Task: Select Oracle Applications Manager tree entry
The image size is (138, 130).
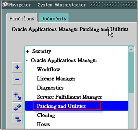Action: point(64,60)
